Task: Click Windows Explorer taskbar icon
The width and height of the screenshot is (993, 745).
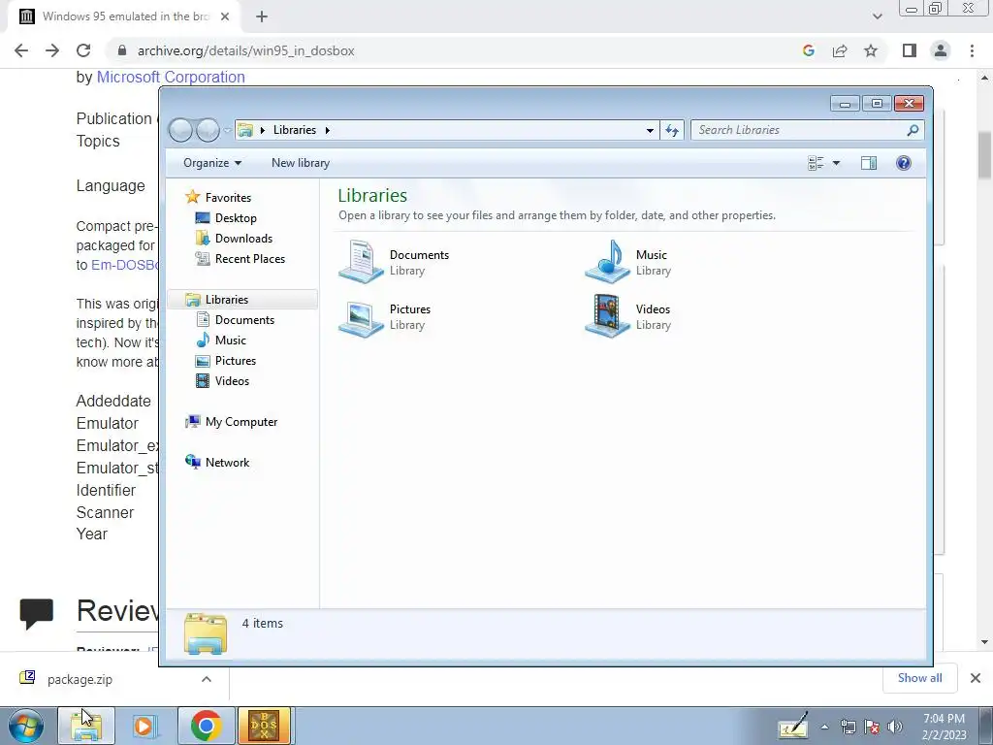Action: (86, 726)
